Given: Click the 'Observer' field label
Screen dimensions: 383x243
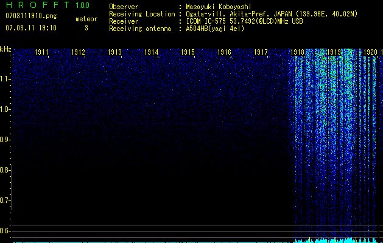Looking at the screenshot, I should [124, 7].
